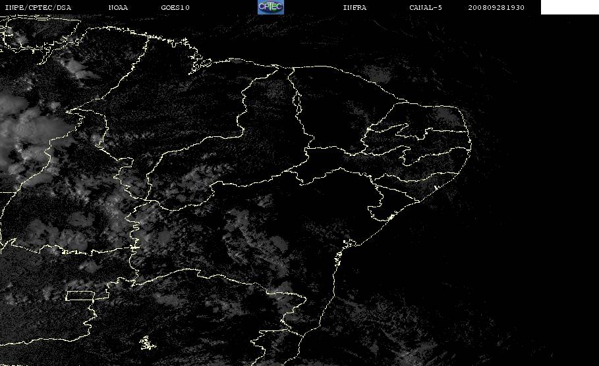Click the CANAL-5 channel label
The image size is (599, 366).
pos(426,7)
